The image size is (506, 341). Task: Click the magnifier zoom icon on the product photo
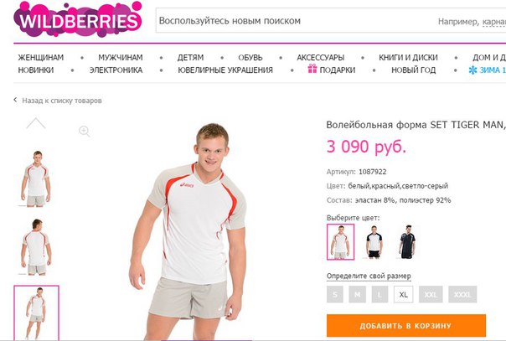(x=85, y=131)
